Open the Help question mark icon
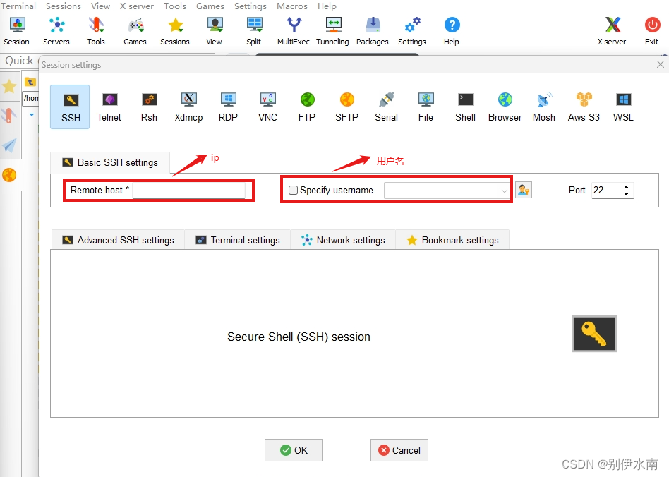Image resolution: width=669 pixels, height=477 pixels. point(452,31)
